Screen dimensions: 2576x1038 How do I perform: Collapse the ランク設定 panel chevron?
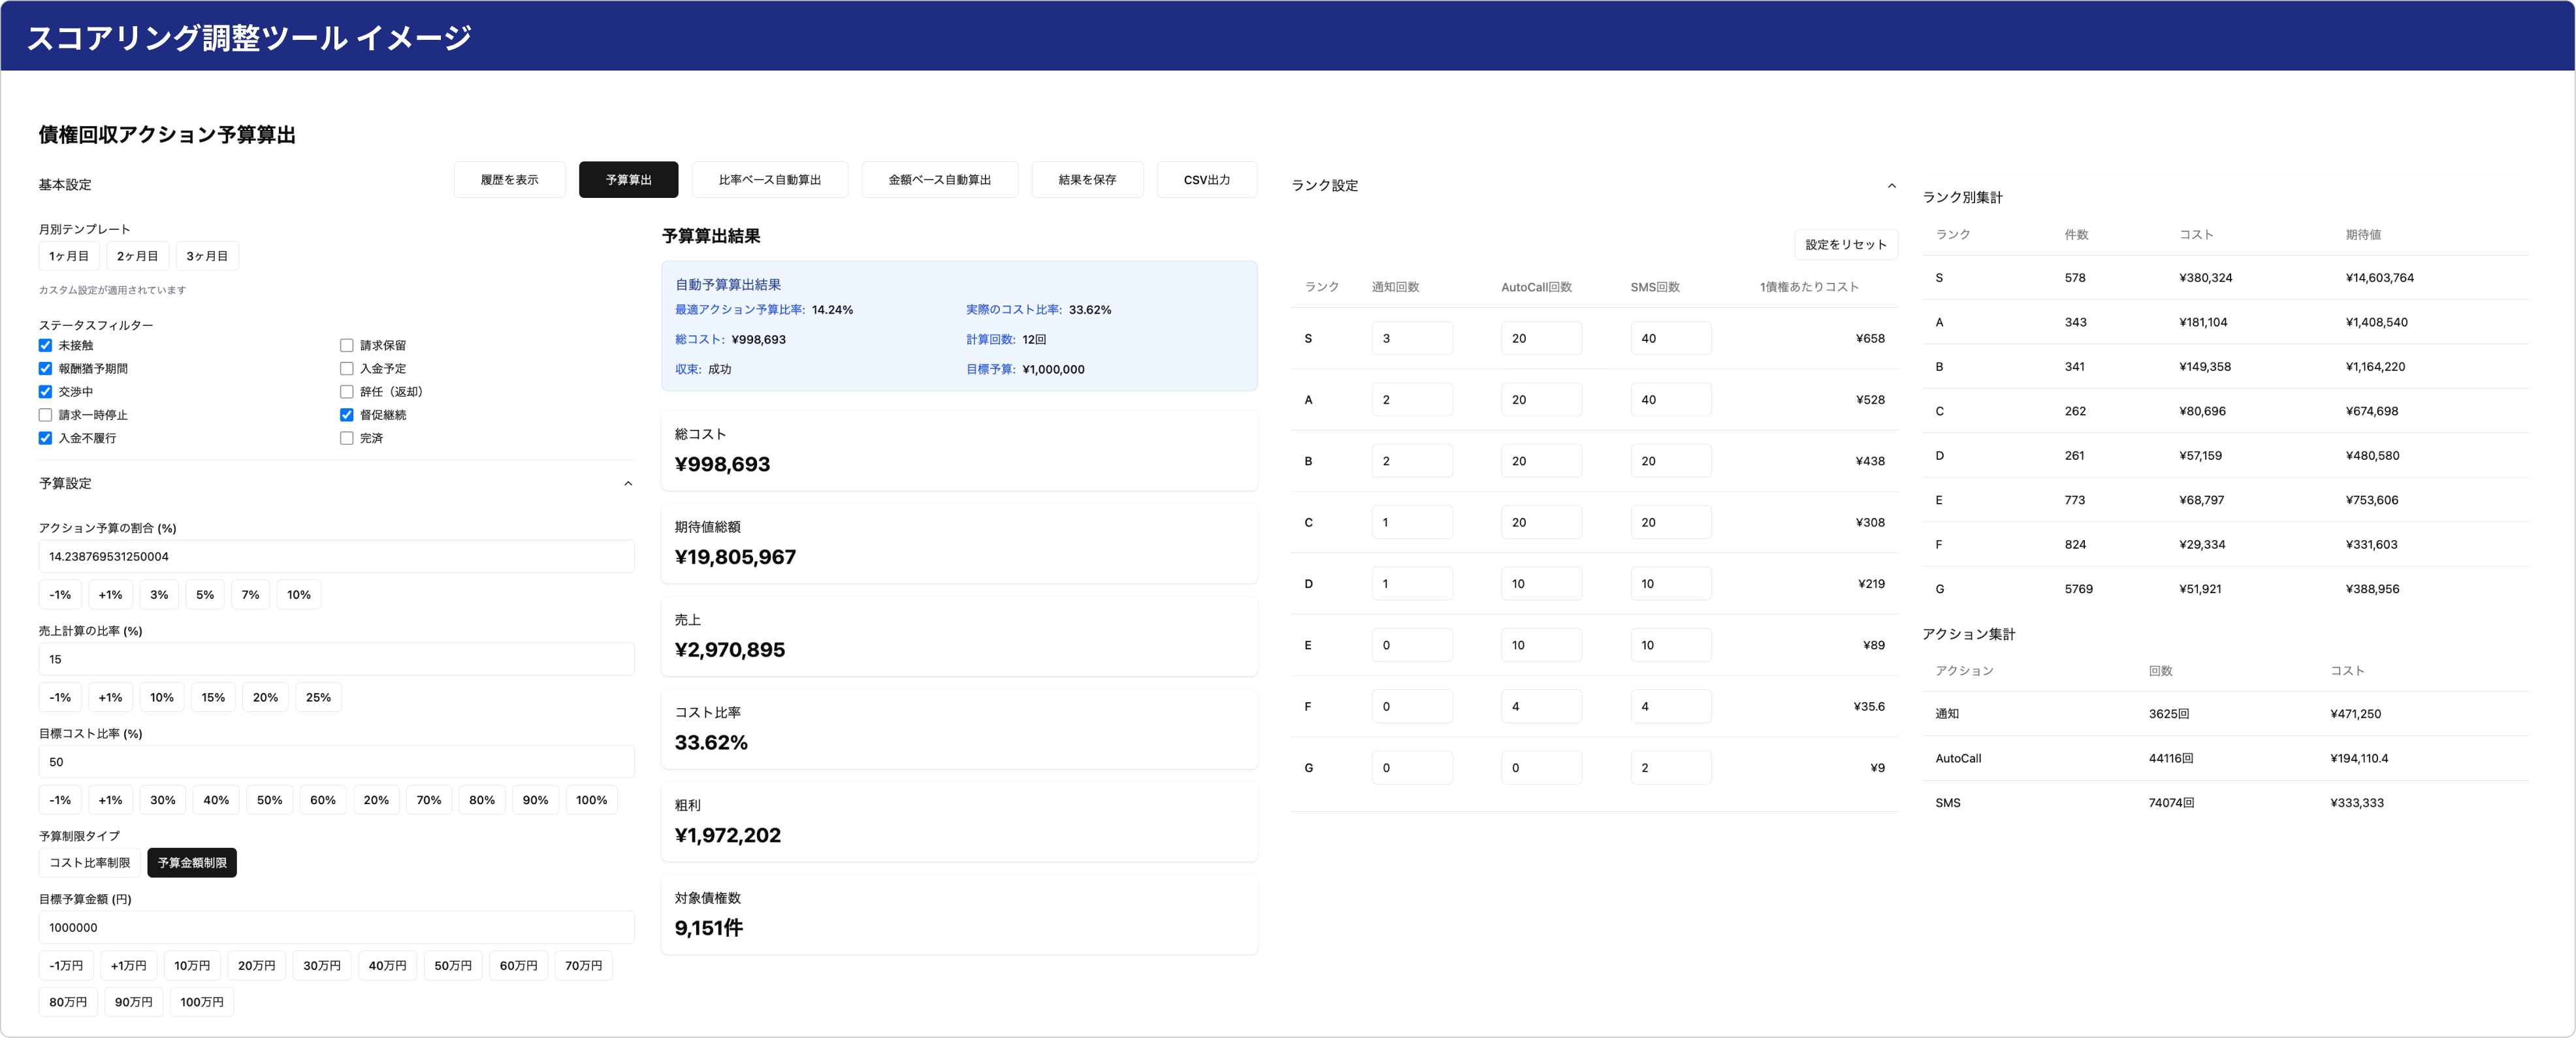pyautogui.click(x=1891, y=186)
